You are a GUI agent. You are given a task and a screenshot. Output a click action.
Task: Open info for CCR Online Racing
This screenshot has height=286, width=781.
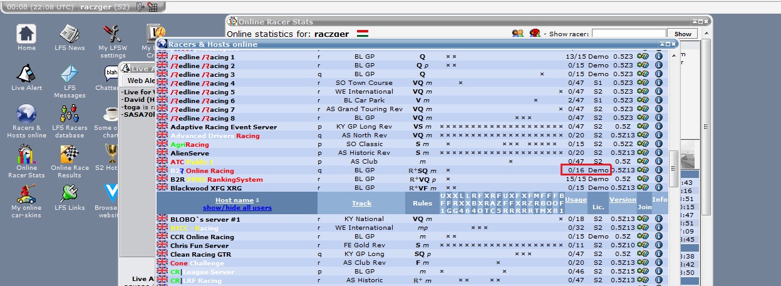pyautogui.click(x=659, y=237)
